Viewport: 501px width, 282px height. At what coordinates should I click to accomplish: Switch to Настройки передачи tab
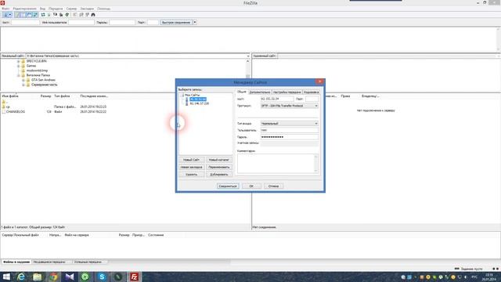tap(287, 92)
